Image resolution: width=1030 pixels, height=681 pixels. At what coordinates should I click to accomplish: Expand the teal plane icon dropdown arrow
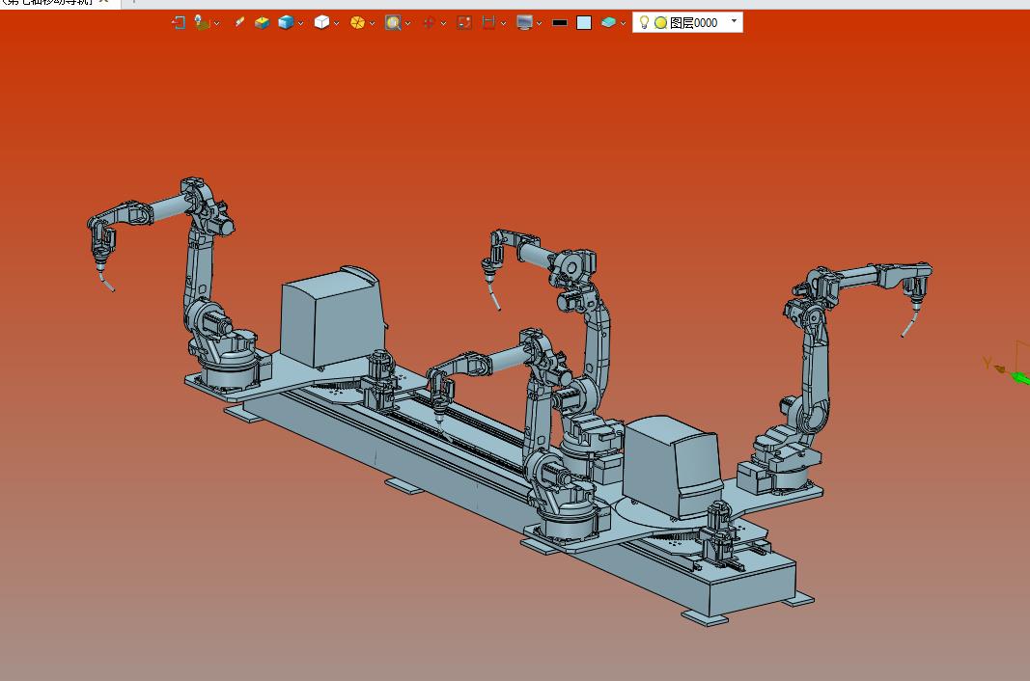623,23
